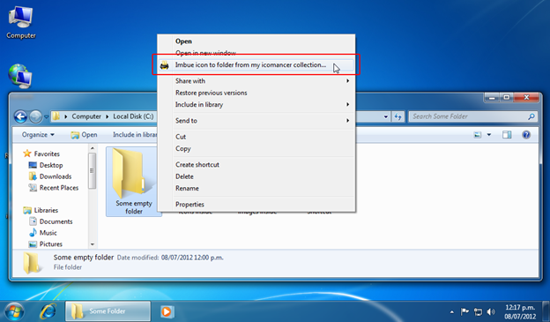Click the address bar folder icon
Screen dimensions: 550x322
pyautogui.click(x=56, y=116)
